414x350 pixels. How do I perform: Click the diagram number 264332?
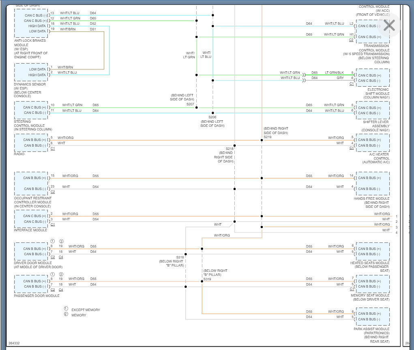pos(14,343)
